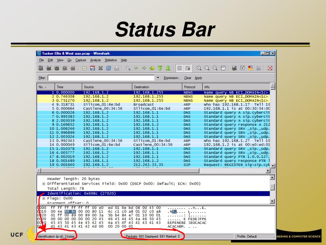Click packet list horizontal scrollbar thumb
The width and height of the screenshot is (326, 245).
120,171
